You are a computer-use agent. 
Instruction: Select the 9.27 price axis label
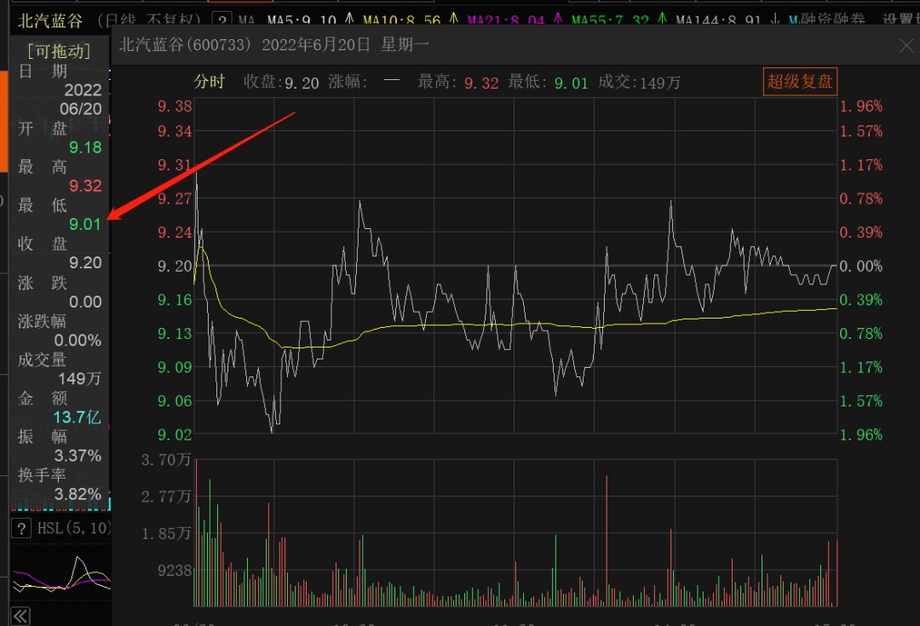click(x=175, y=199)
